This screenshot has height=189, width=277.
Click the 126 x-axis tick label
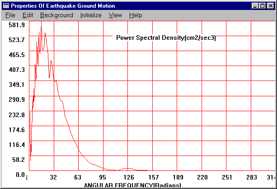point(128,177)
